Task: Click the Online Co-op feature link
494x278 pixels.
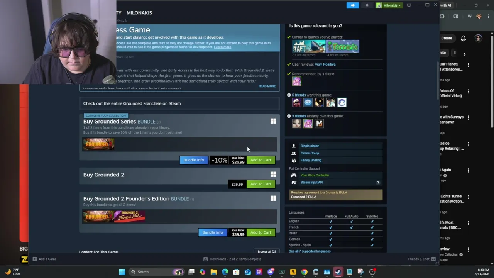Action: click(310, 153)
